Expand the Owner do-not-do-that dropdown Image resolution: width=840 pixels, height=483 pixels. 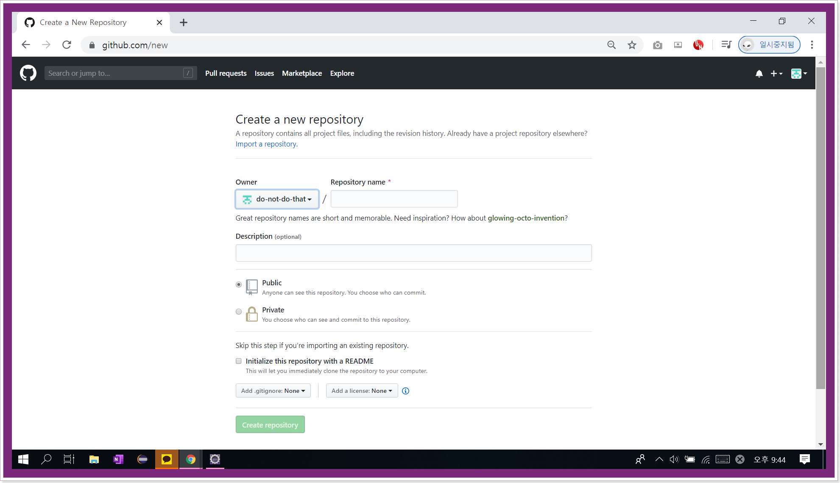(x=277, y=199)
